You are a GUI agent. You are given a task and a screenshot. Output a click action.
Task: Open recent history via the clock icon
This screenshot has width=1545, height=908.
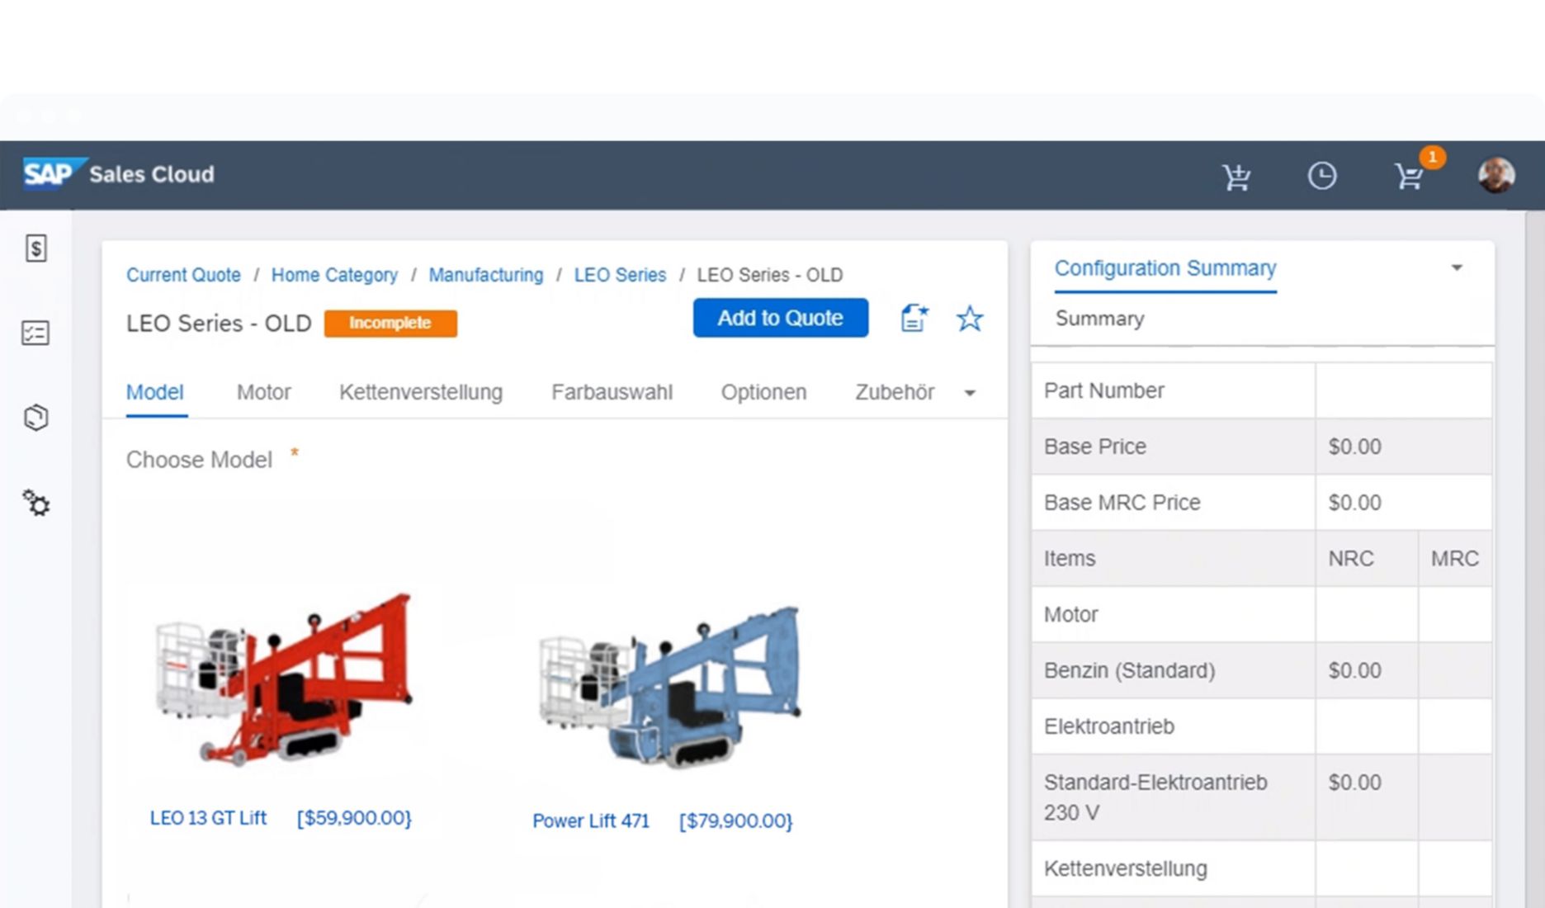point(1322,175)
